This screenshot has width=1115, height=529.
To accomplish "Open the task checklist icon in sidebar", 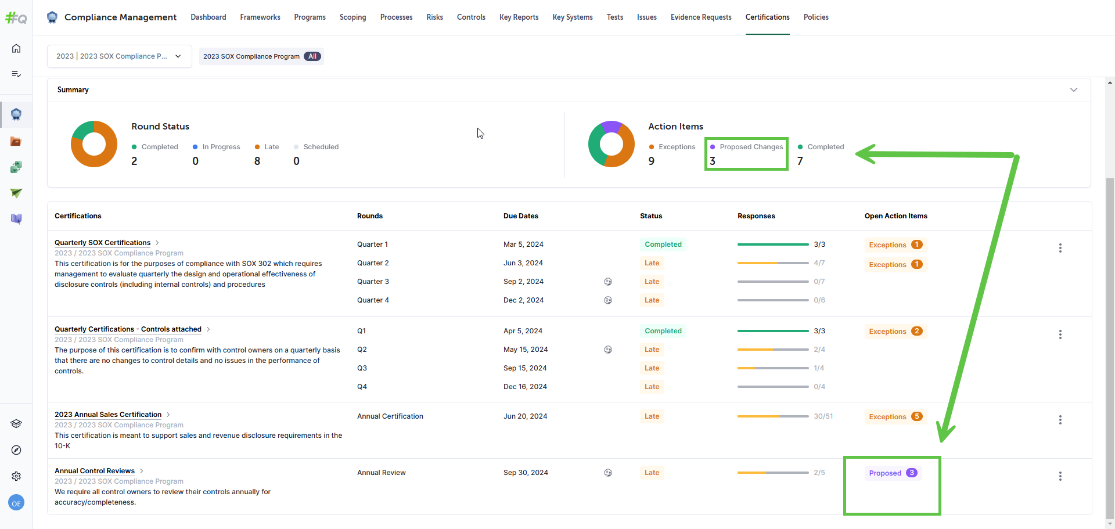I will (16, 74).
